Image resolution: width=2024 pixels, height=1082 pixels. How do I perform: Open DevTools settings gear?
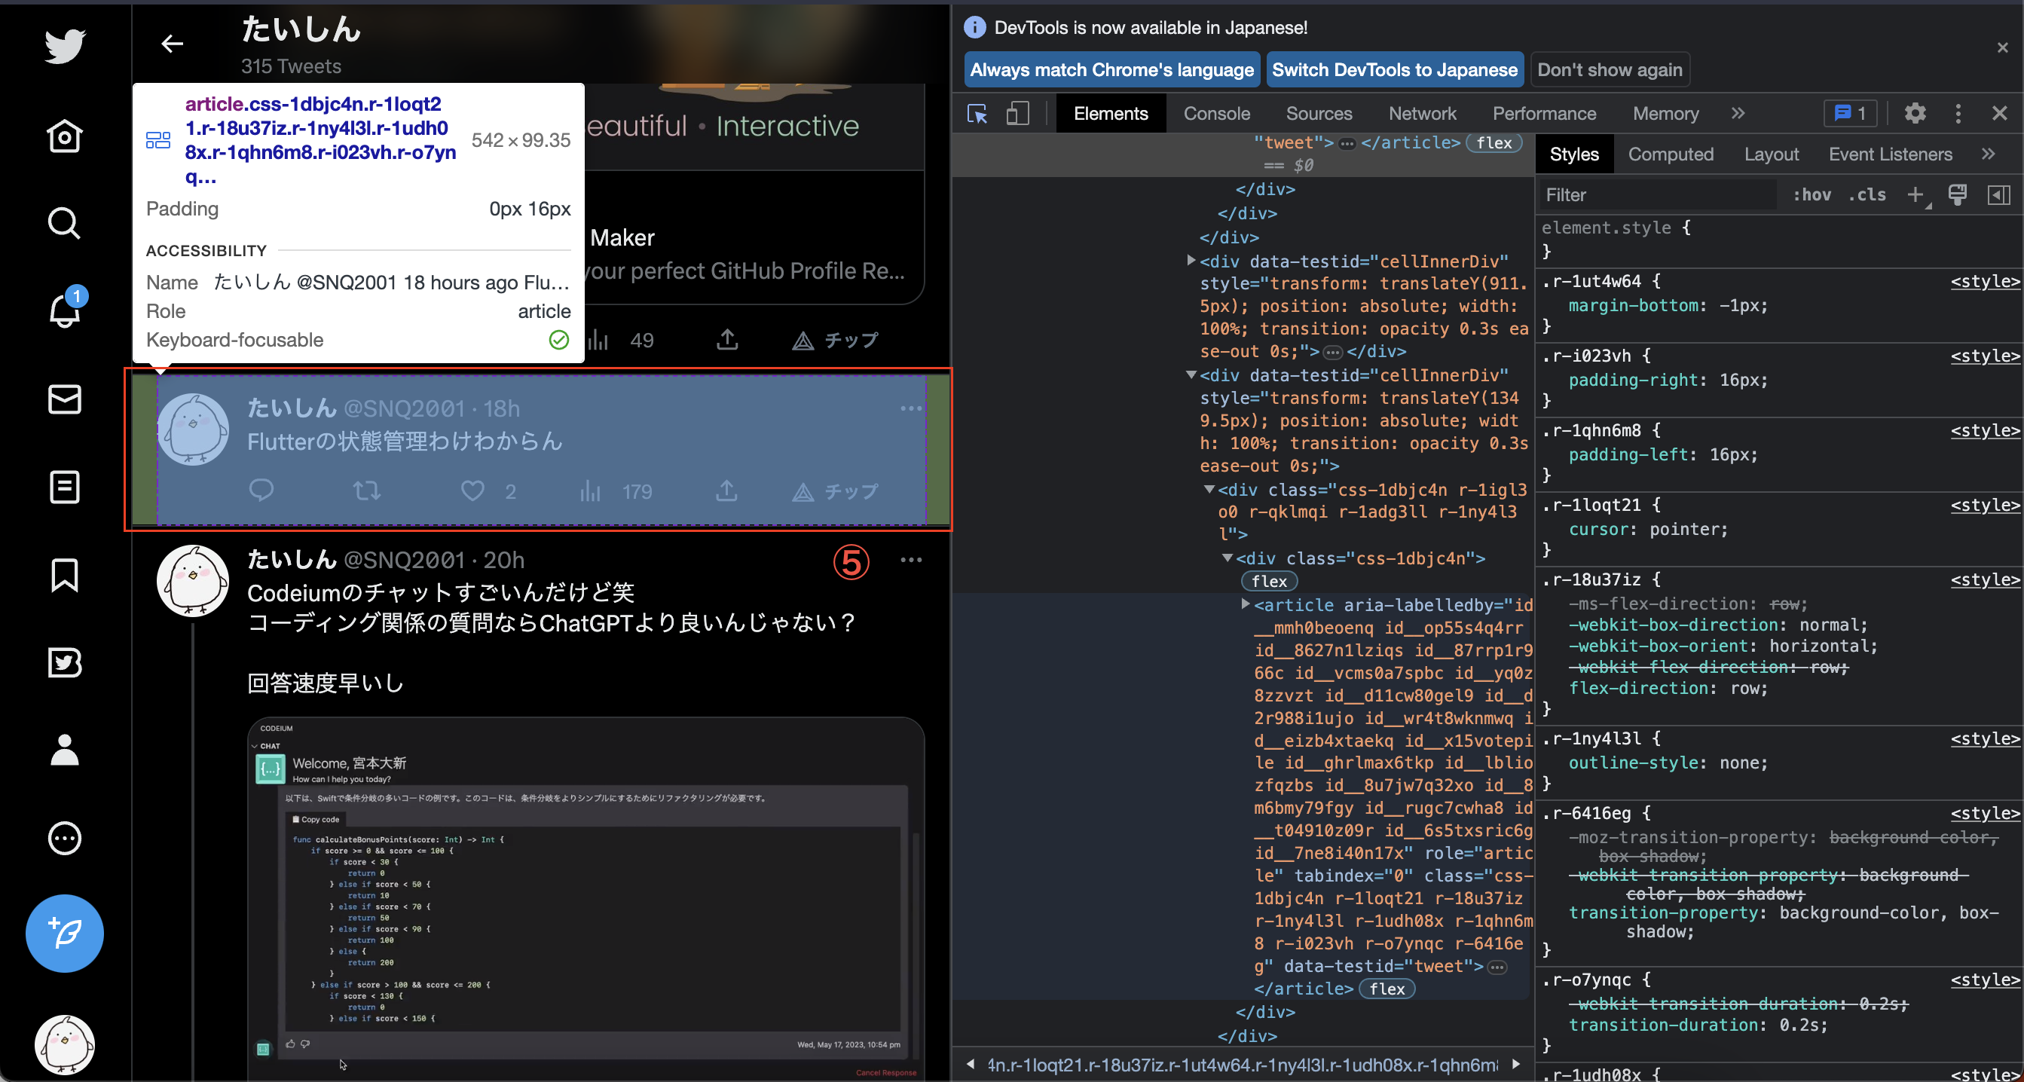click(1915, 113)
